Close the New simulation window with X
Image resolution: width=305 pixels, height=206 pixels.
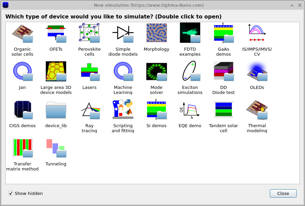(300, 5)
